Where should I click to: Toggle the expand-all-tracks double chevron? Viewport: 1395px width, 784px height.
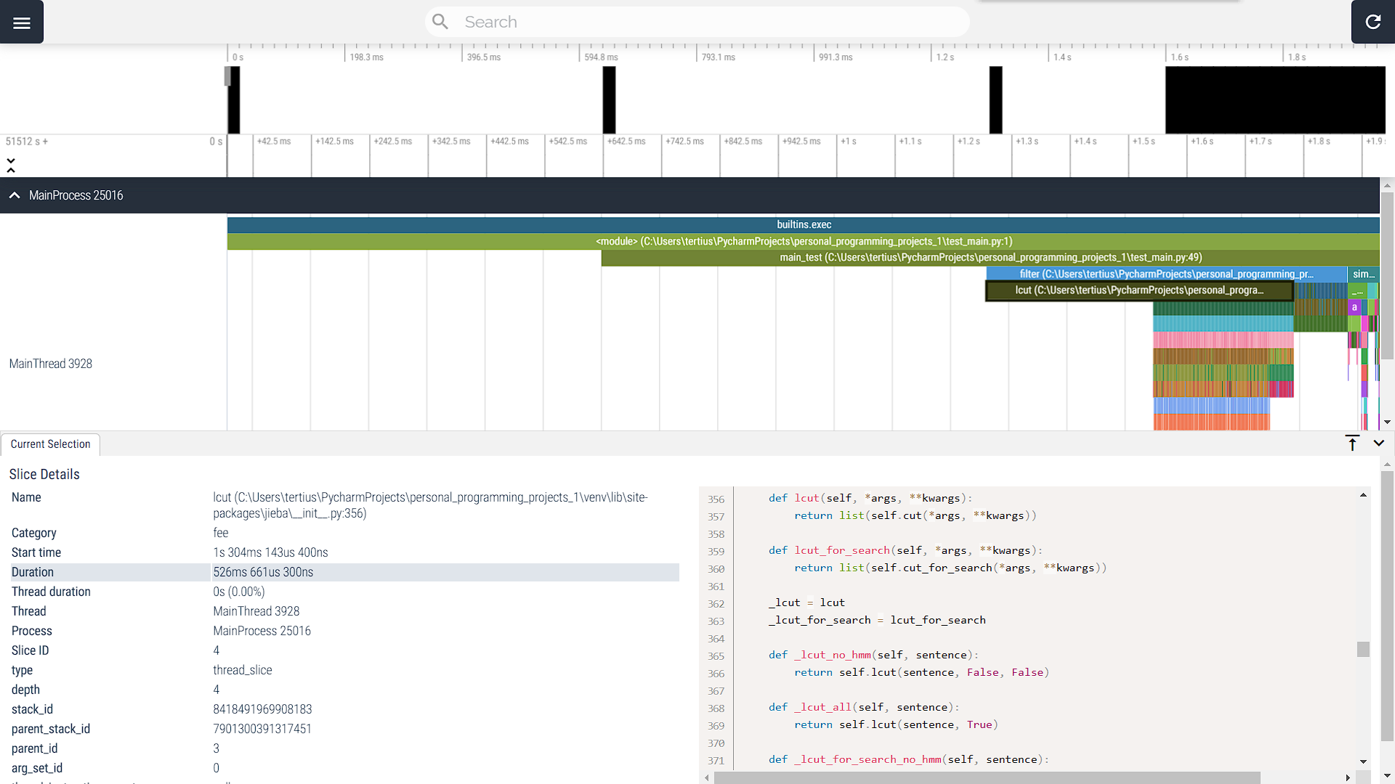[x=11, y=166]
